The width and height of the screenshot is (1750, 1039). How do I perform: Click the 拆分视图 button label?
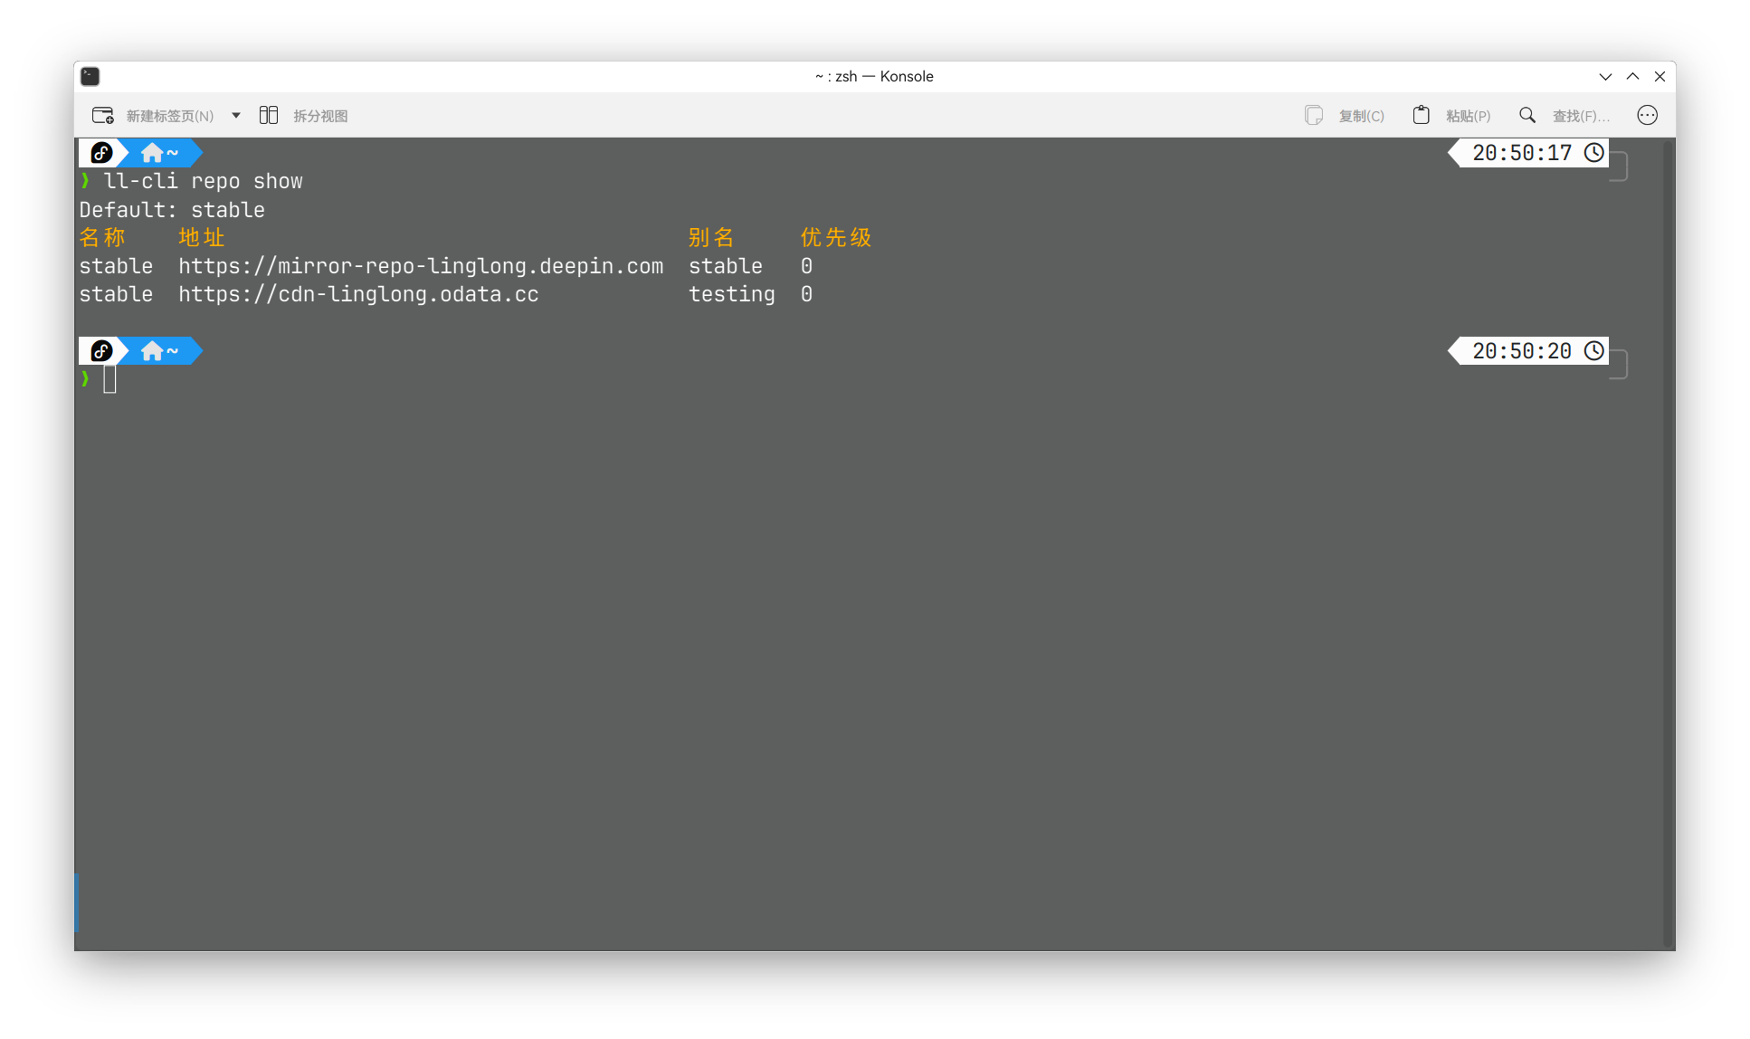(x=320, y=116)
